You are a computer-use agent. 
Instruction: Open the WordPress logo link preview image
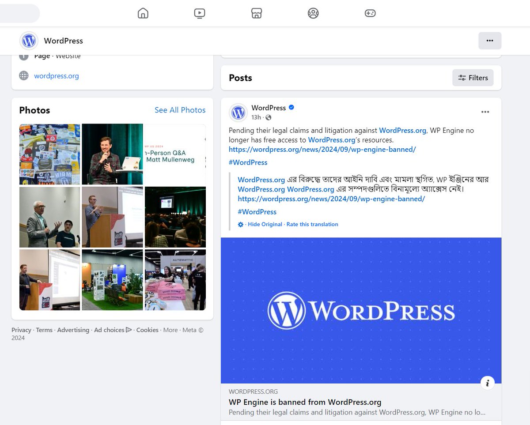pos(361,311)
